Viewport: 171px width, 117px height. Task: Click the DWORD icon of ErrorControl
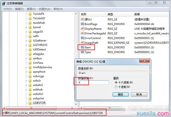pos(82,38)
